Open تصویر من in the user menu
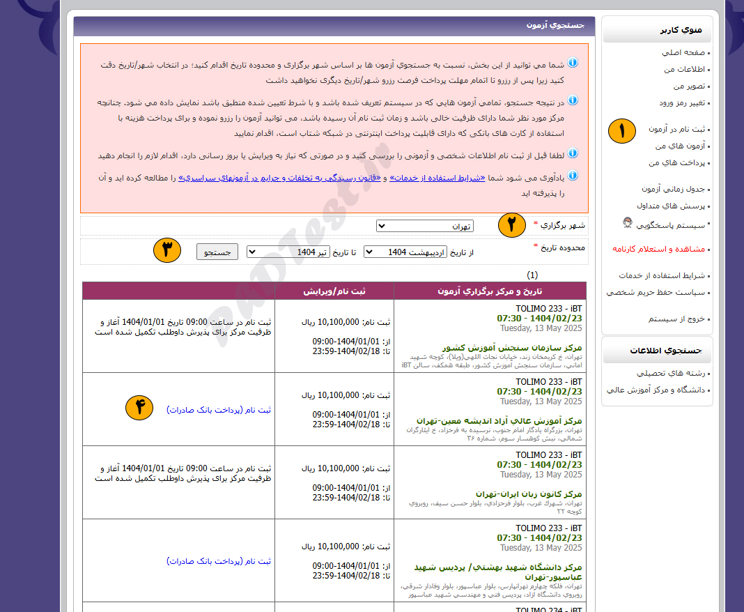 click(x=689, y=86)
